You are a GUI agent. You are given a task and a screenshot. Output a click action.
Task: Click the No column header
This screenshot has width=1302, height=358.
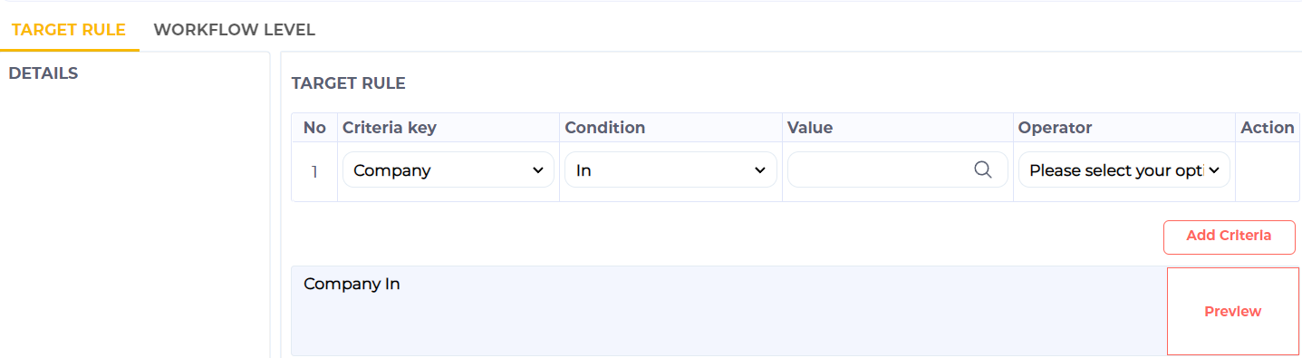[x=314, y=128]
